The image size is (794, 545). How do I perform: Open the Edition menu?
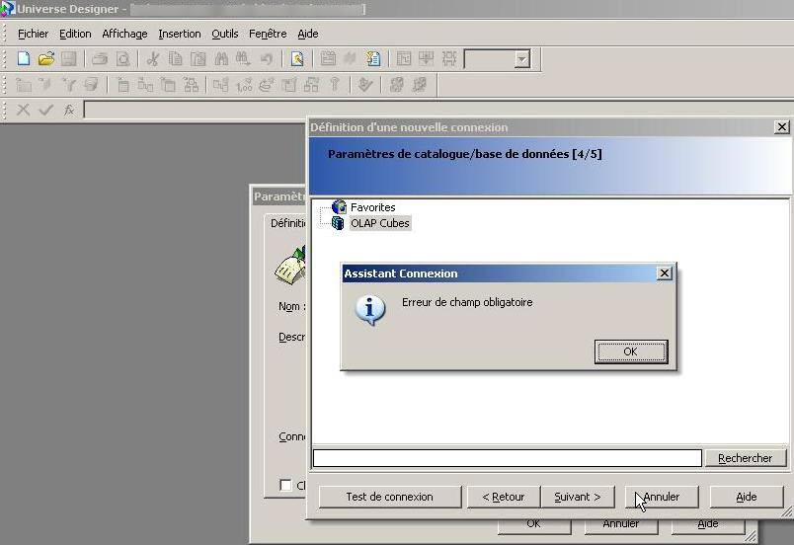(x=75, y=34)
